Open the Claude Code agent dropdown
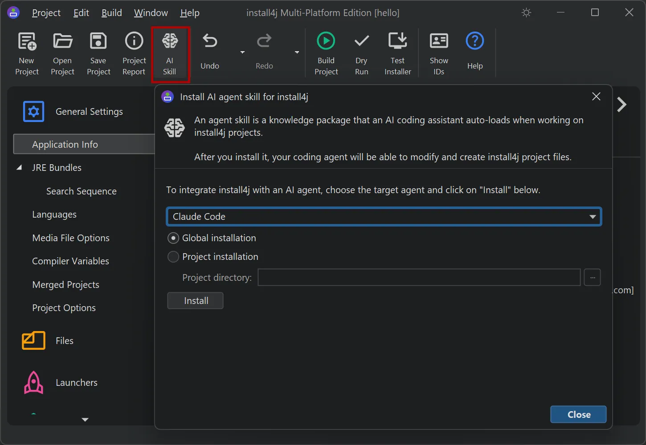The height and width of the screenshot is (445, 646). [384, 217]
